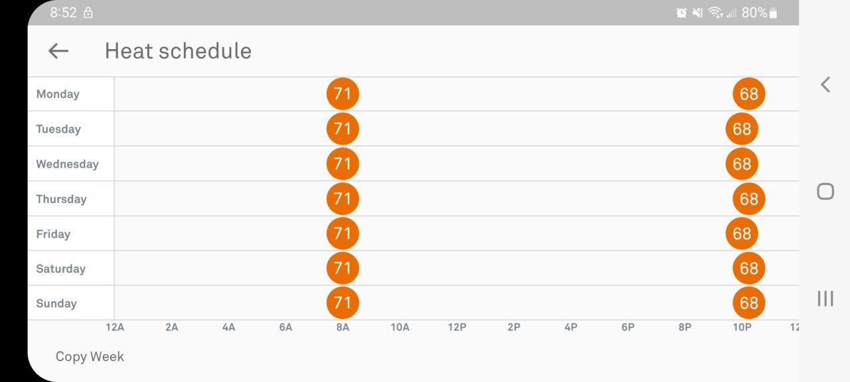Screen dimensions: 850x382
Task: Tap Android back chevron in navigation bar
Action: (825, 84)
